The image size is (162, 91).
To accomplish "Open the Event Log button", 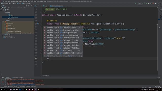I will [157, 86].
